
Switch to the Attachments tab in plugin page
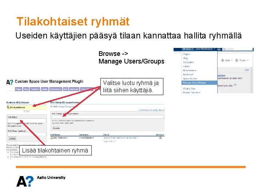(56, 89)
